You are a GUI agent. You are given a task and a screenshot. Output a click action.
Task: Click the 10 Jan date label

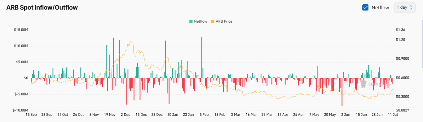pyautogui.click(x=173, y=115)
